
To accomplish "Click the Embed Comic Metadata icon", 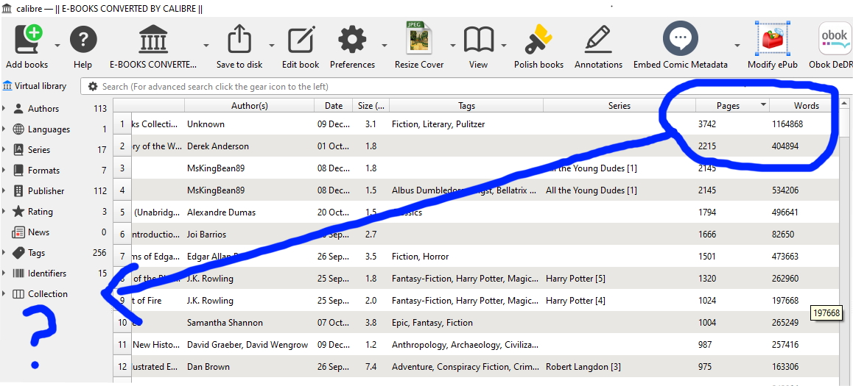I will [680, 38].
